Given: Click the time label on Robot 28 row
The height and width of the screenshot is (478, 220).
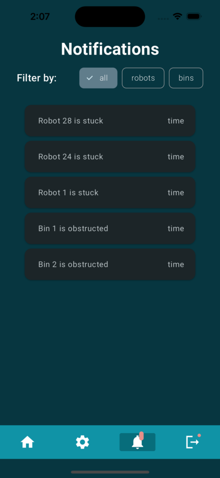Looking at the screenshot, I should tap(176, 121).
